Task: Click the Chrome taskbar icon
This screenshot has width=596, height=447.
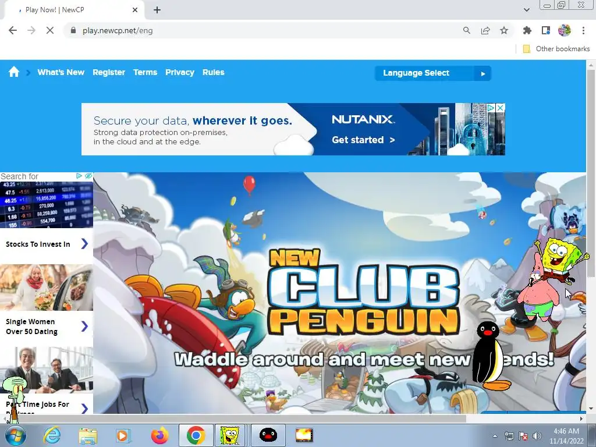Action: click(196, 435)
